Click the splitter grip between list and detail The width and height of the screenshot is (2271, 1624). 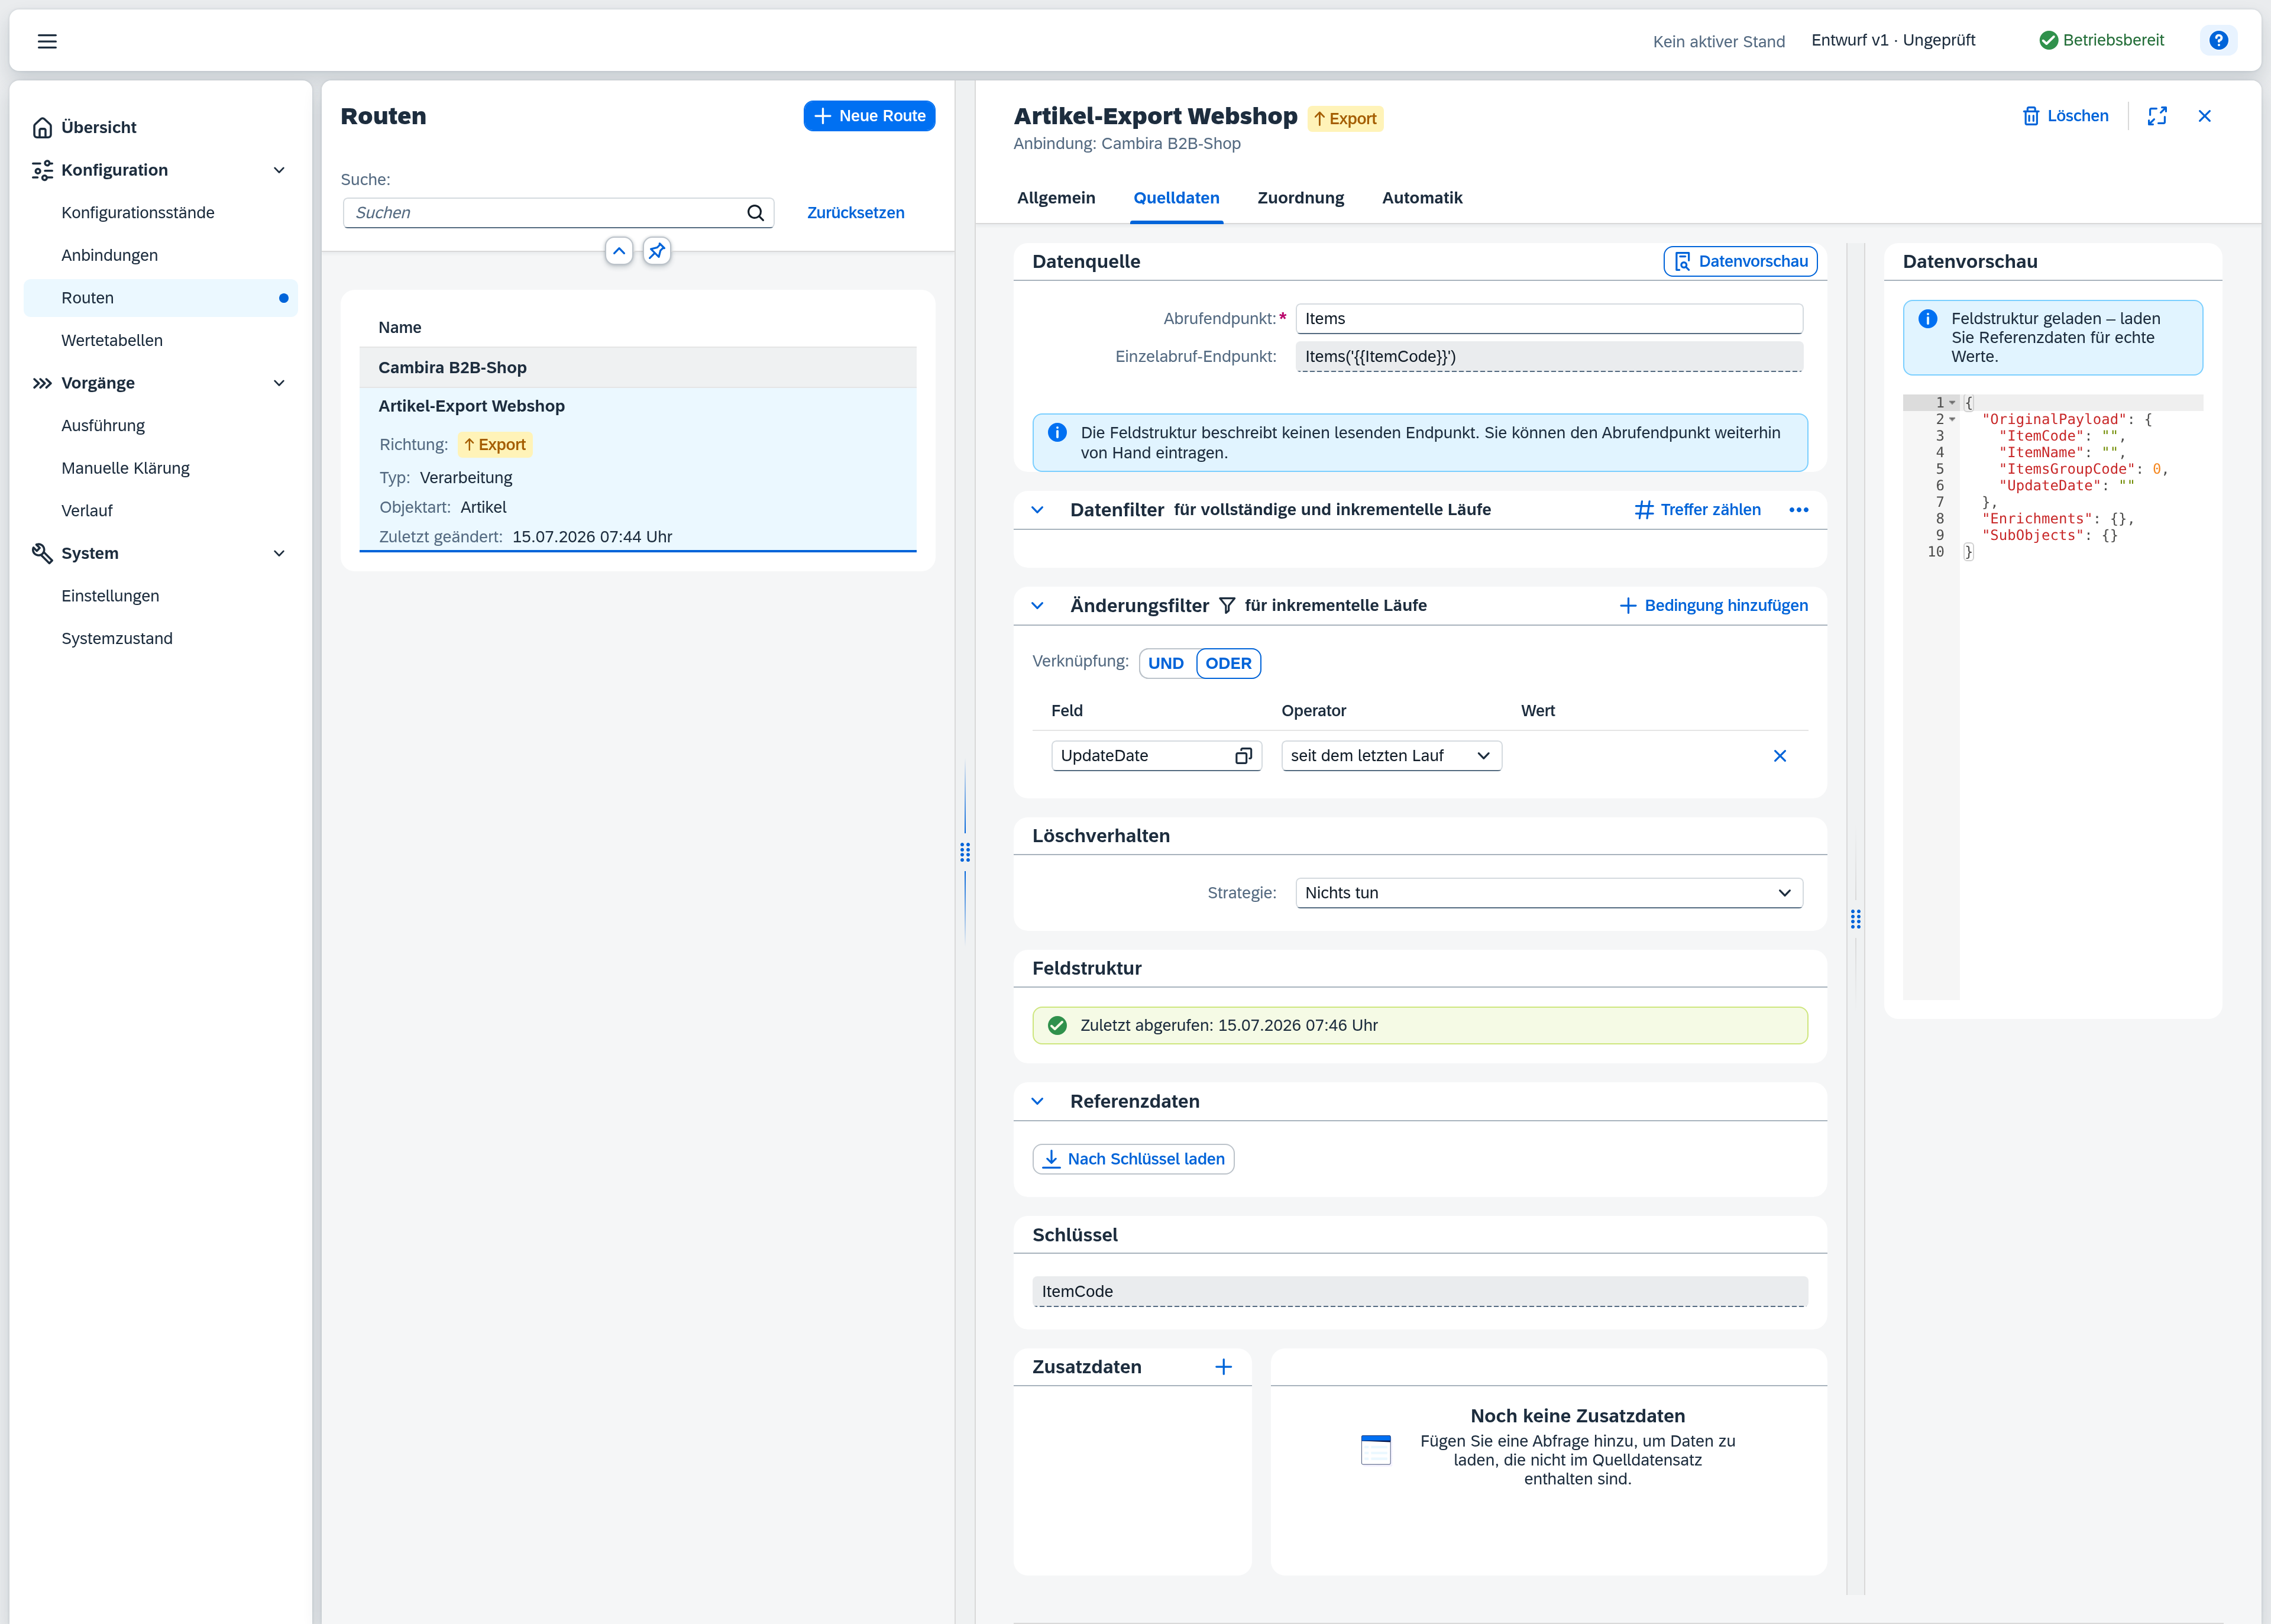click(964, 852)
